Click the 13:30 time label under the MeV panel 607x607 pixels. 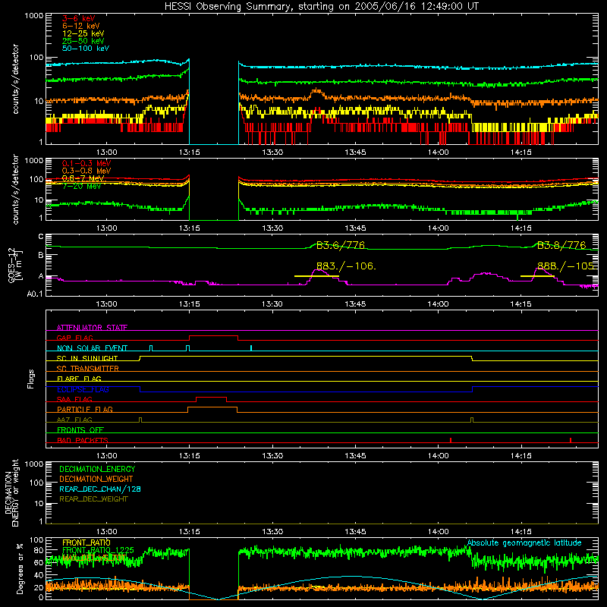click(x=272, y=228)
